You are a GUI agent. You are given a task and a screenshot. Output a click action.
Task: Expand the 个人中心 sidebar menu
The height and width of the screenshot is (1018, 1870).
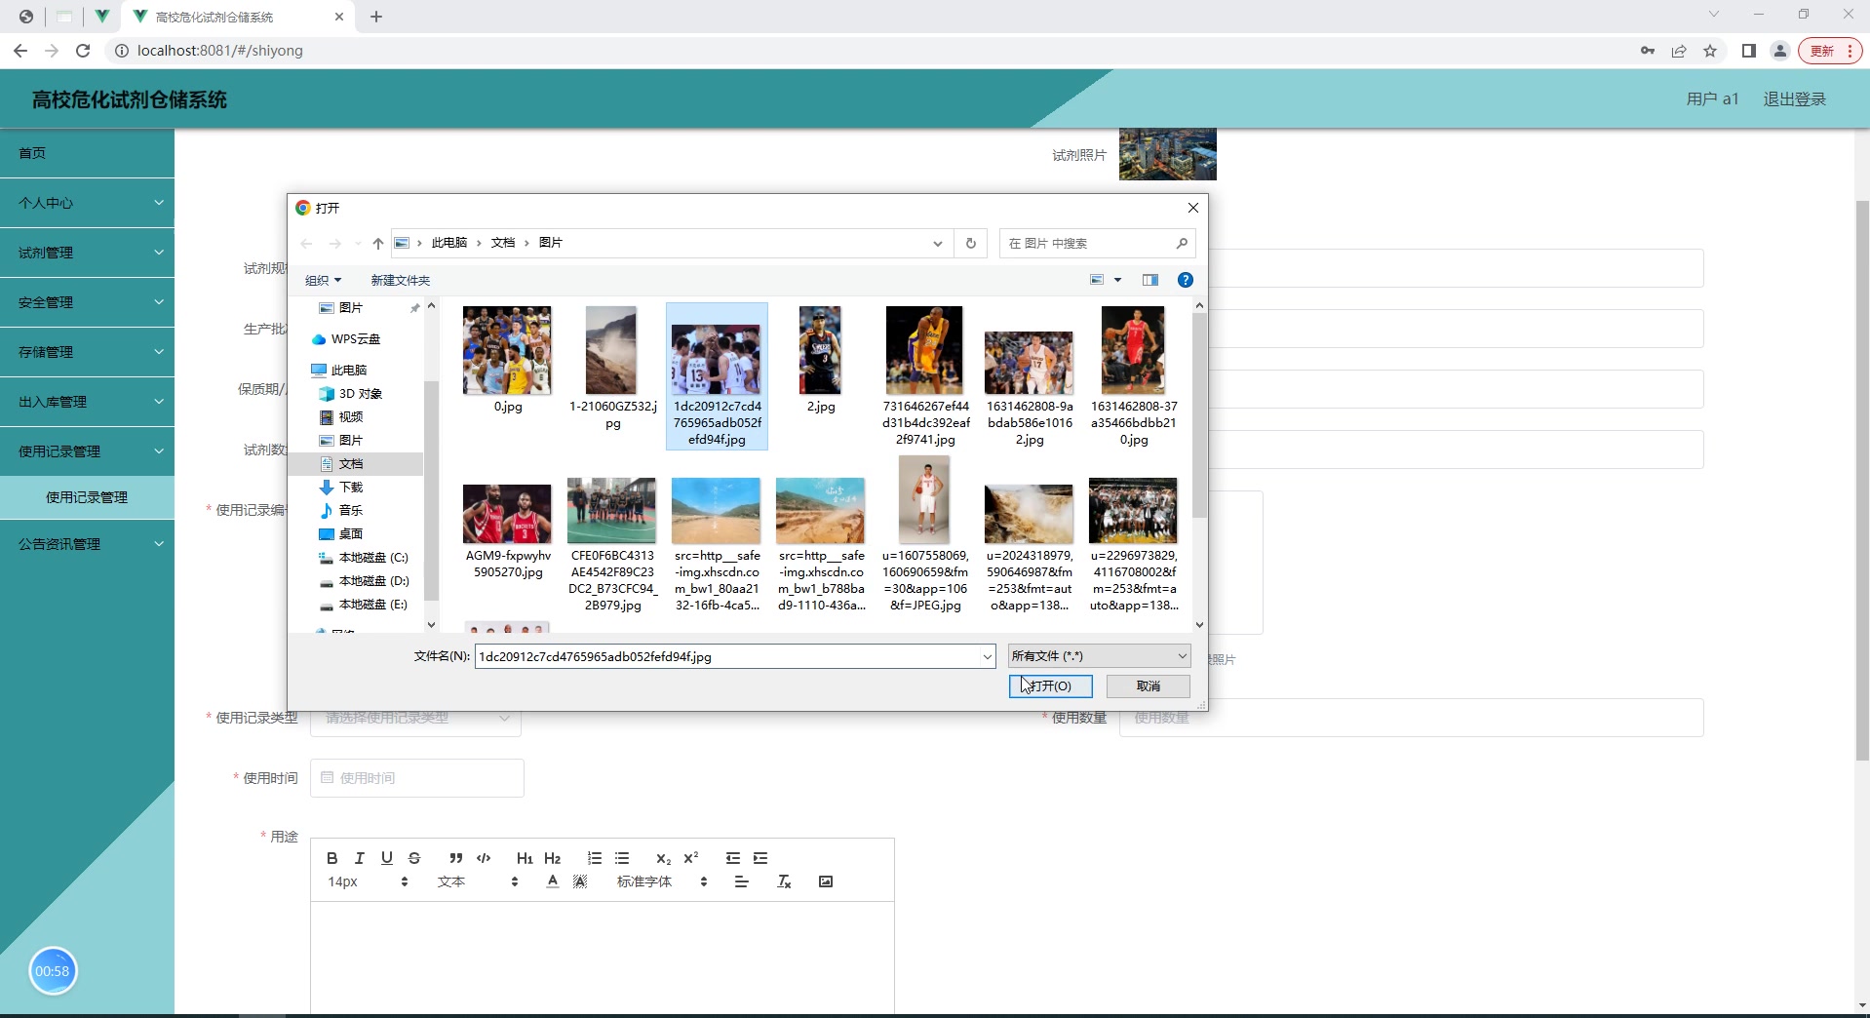point(87,203)
